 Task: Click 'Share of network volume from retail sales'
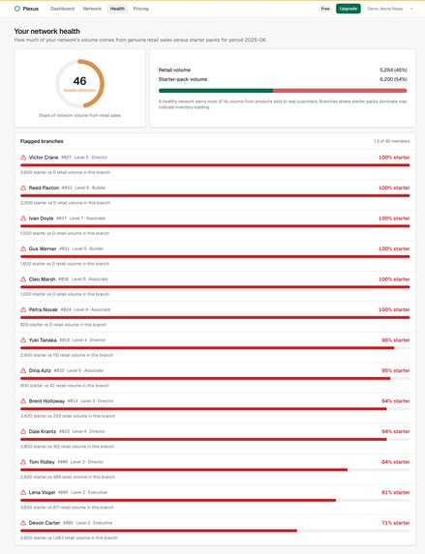(79, 115)
